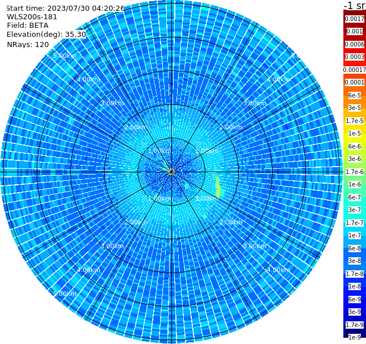Screen dimensions: 366x344
Task: Click the 0.0003 colorbar value
Action: (x=355, y=57)
